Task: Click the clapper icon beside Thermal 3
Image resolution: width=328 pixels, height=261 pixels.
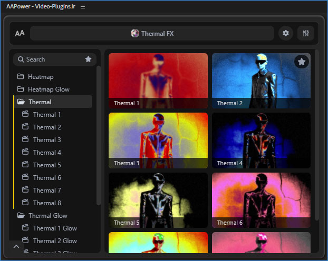Action: (x=25, y=140)
